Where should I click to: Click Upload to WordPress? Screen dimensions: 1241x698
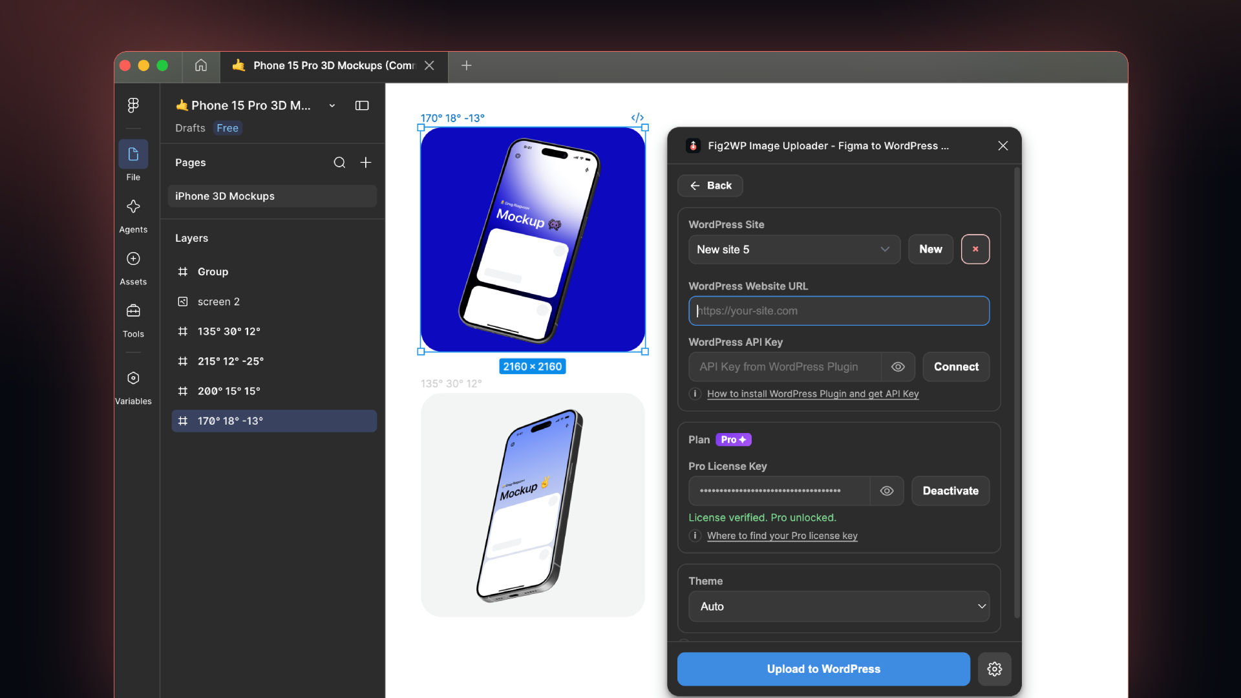click(823, 670)
